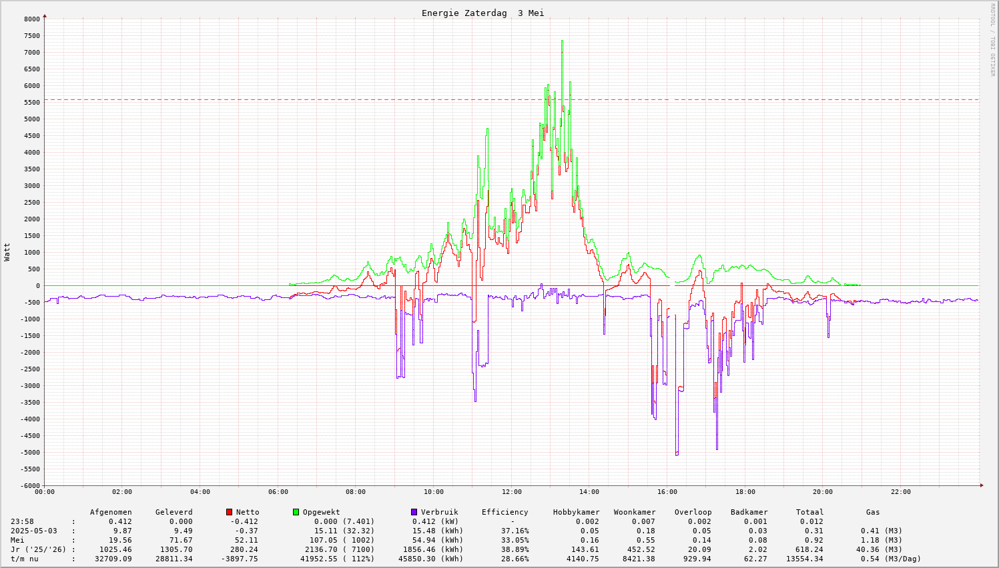Click the Efficiency column header
This screenshot has width=999, height=568.
click(505, 512)
